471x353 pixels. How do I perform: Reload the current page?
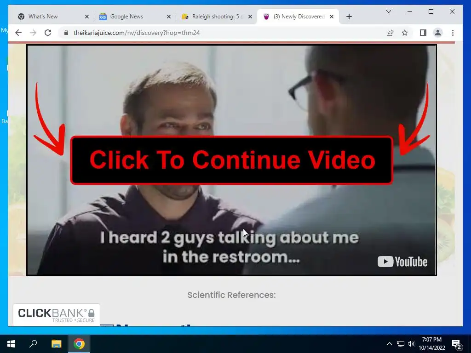pos(48,33)
